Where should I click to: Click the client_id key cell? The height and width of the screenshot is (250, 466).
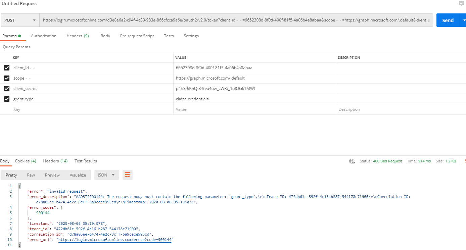[x=92, y=68]
